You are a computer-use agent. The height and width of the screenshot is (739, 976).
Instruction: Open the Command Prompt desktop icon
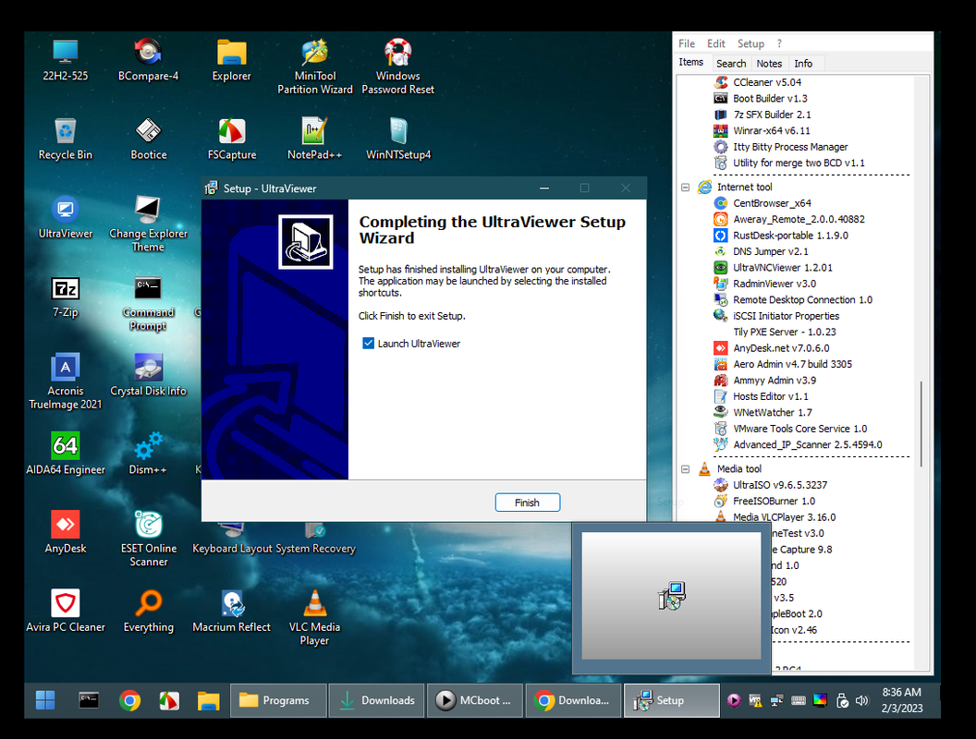(148, 303)
